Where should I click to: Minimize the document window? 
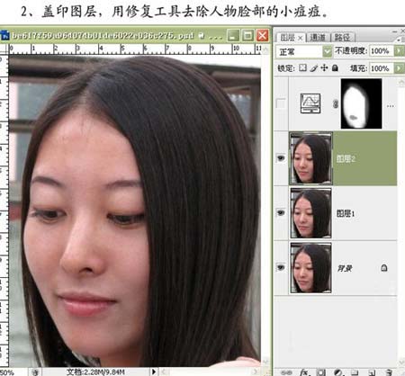tap(233, 36)
